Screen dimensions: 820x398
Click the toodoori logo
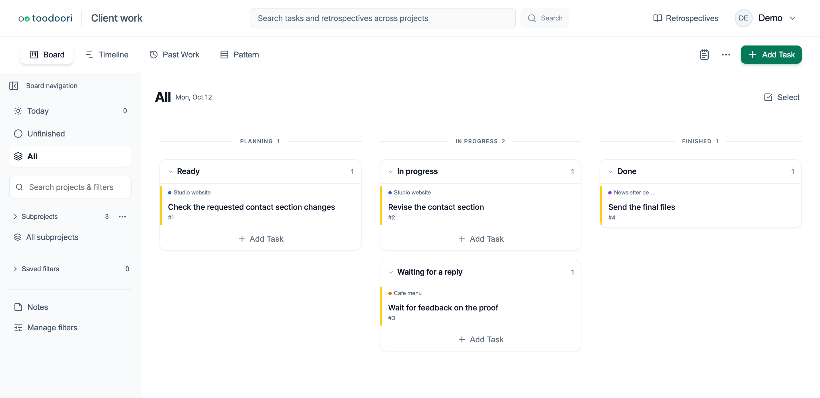(45, 18)
